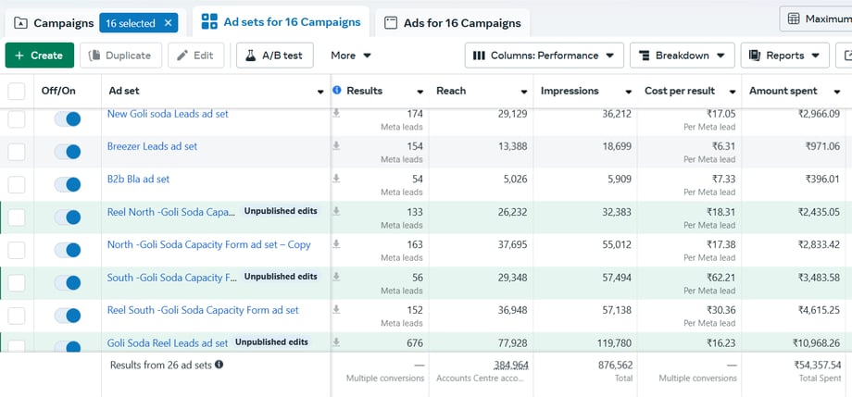Viewport: 852px width, 397px height.
Task: Tick the checkbox for B2b Bla ad set
Action: click(x=17, y=185)
